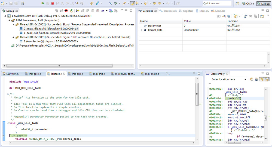Open Debug view menu triangle
Screen dimensions: 272x147
[x=122, y=10]
